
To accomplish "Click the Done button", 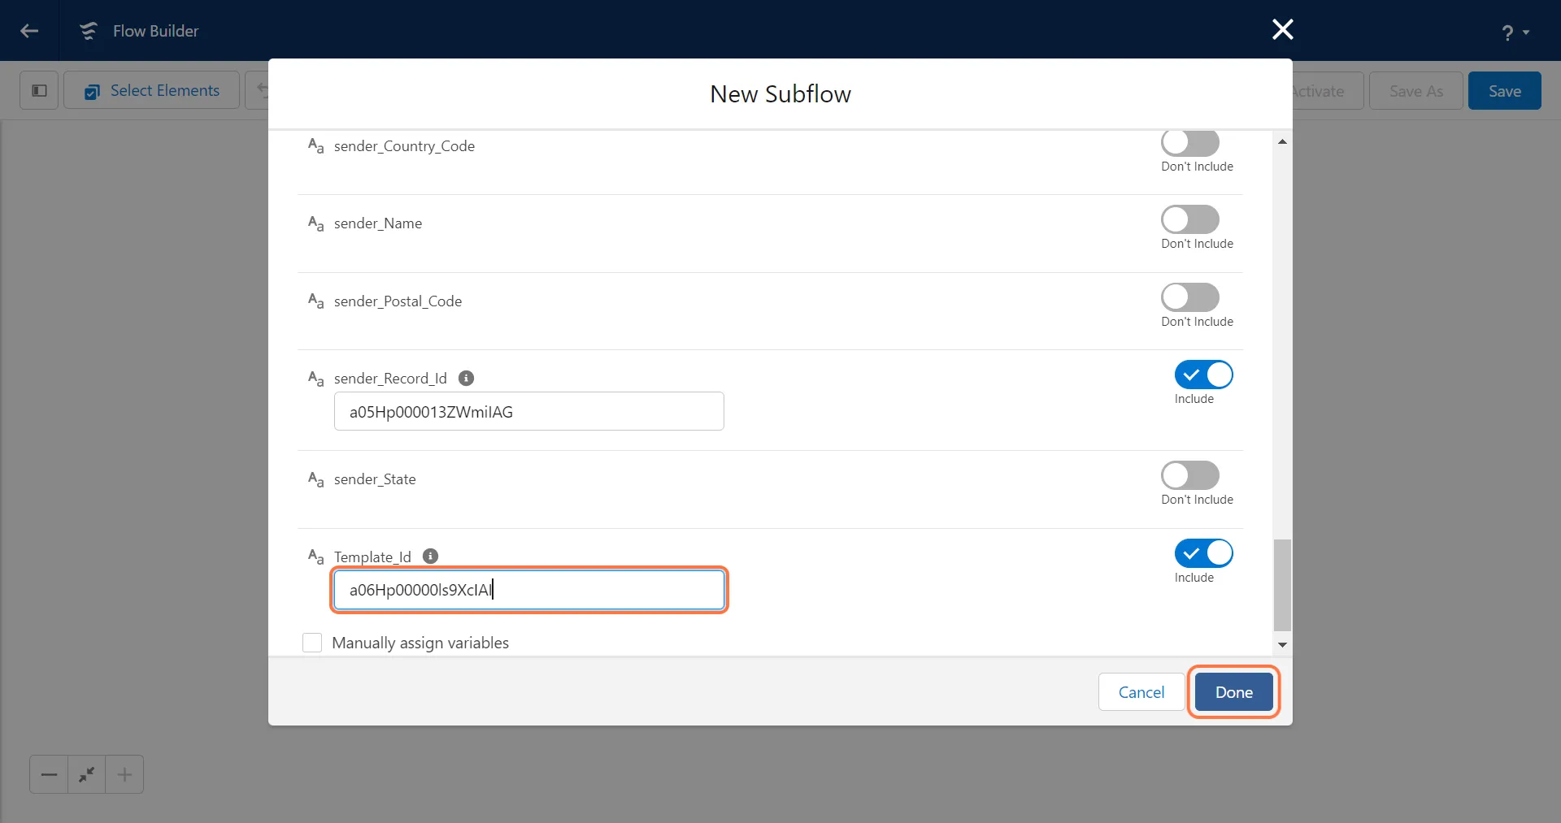I will [1233, 692].
